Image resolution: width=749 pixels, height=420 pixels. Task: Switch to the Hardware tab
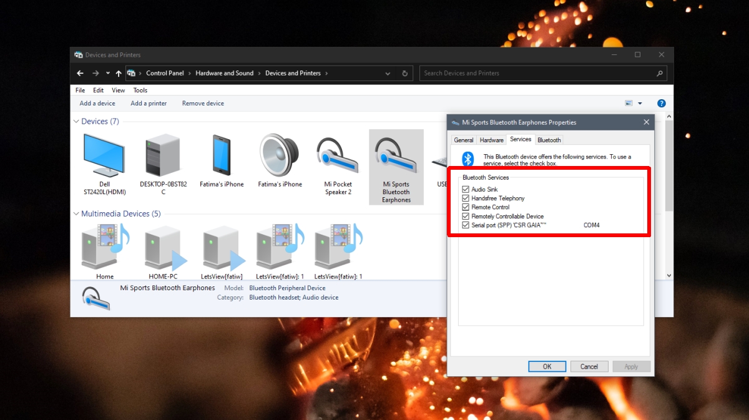[x=492, y=140]
